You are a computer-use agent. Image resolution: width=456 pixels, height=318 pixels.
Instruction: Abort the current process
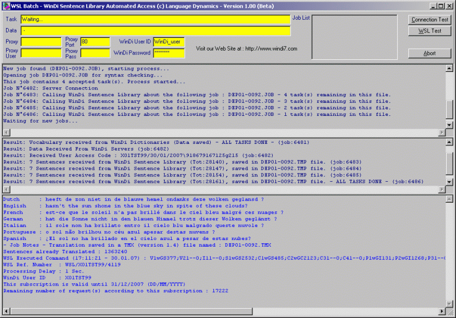coord(430,53)
